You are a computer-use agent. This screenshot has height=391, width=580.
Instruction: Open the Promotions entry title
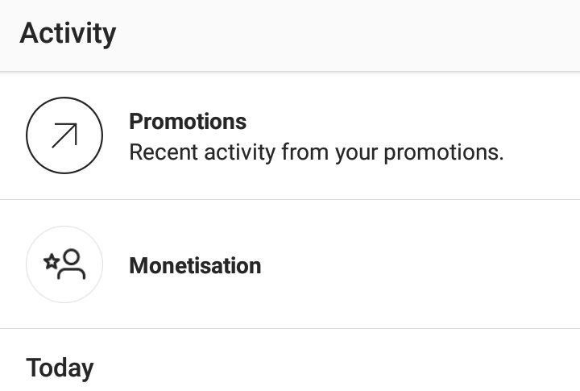[188, 122]
